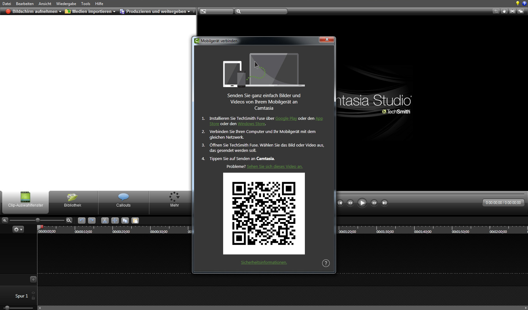
Task: Click the timeline zoom out magnifier
Action: tap(5, 220)
